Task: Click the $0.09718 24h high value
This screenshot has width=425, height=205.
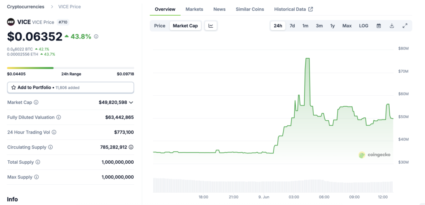Action: pyautogui.click(x=125, y=74)
